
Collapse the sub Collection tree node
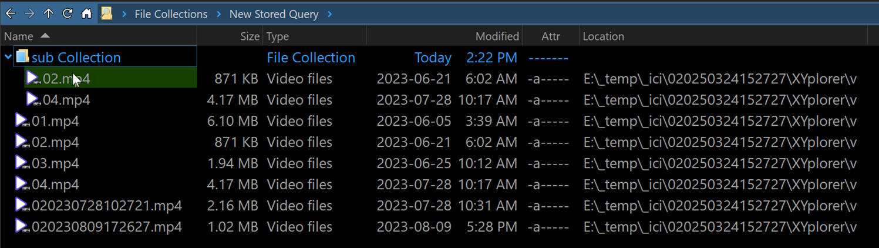8,57
